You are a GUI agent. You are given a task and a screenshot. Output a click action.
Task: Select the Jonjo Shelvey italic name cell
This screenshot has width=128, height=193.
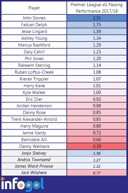pos(34,153)
